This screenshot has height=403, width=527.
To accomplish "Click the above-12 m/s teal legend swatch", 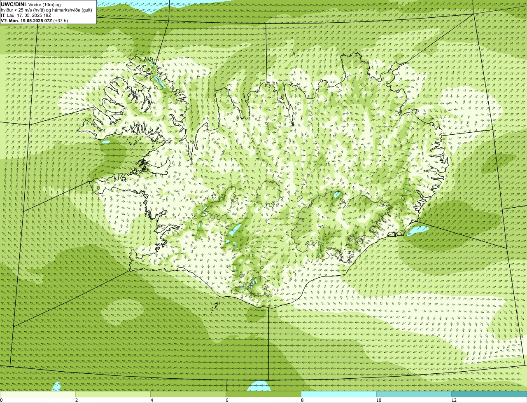I will [489, 394].
